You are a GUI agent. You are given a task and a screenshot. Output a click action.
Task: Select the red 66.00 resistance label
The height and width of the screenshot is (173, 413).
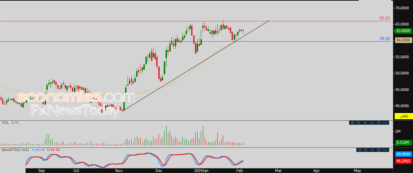[x=385, y=18]
